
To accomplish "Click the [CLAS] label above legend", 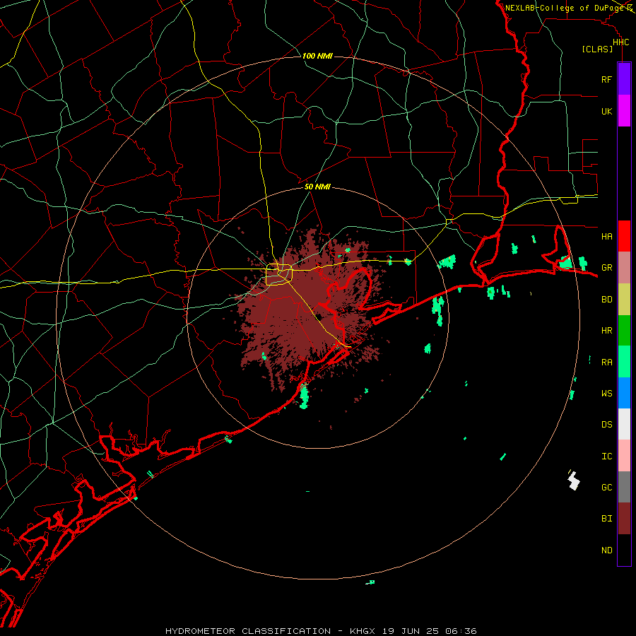I will point(597,49).
